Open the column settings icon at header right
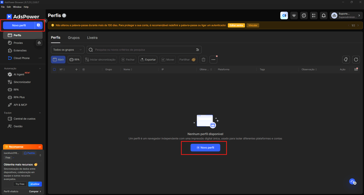The image size is (364, 195). pyautogui.click(x=356, y=69)
